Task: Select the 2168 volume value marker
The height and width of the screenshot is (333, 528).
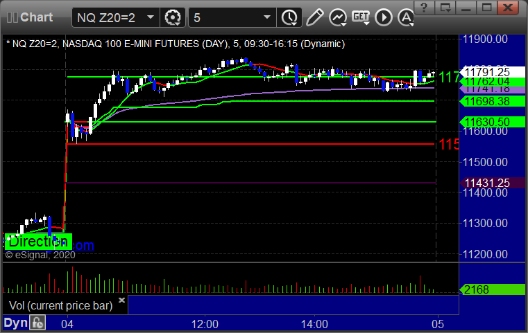Action: [x=493, y=289]
